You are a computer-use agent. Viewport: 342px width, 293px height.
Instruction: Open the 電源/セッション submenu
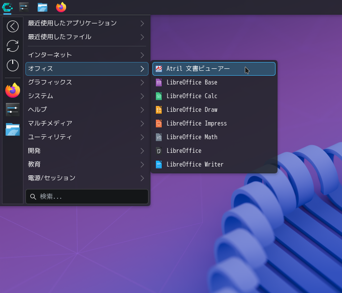coord(87,178)
